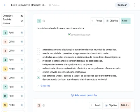Click the objective type icon on sidebar item 8 Fácil

[22, 96]
